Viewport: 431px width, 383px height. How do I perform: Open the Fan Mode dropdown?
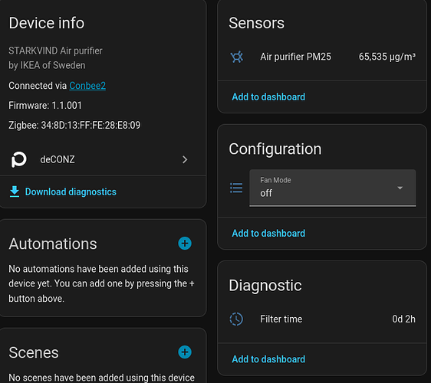[x=333, y=188]
